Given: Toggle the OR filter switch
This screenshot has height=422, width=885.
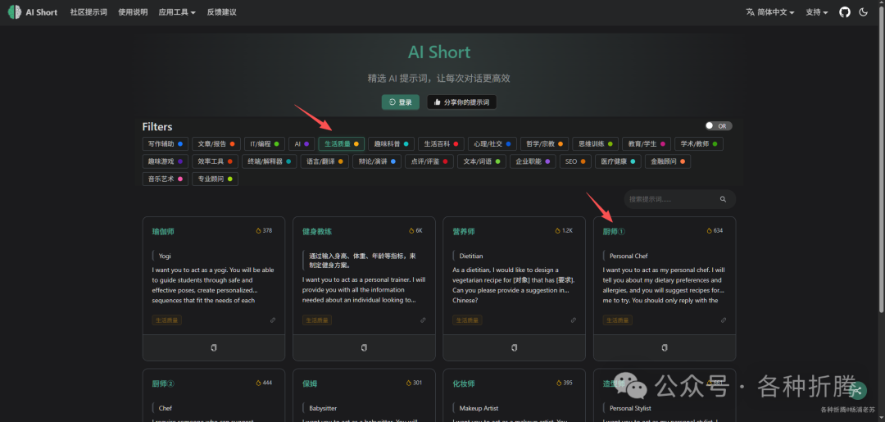Looking at the screenshot, I should point(719,126).
